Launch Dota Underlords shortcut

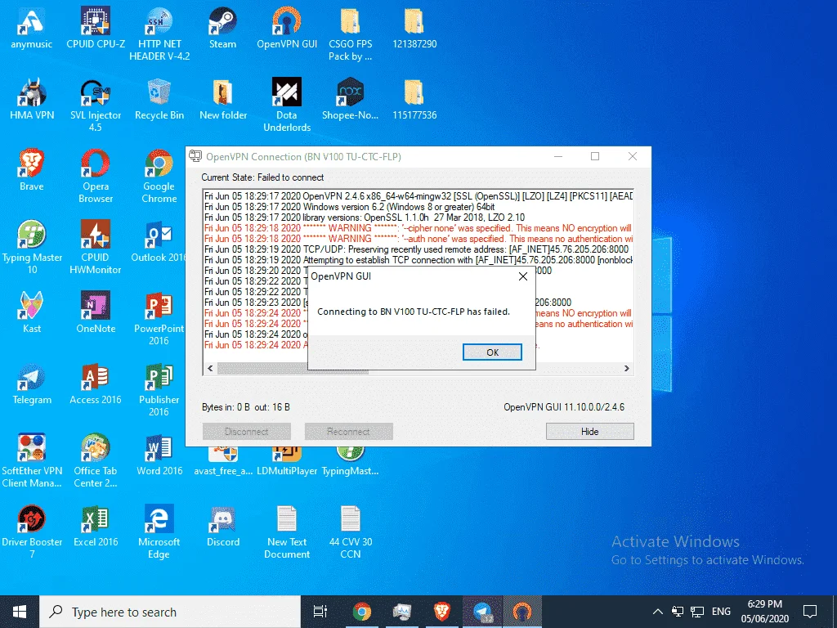pos(287,105)
